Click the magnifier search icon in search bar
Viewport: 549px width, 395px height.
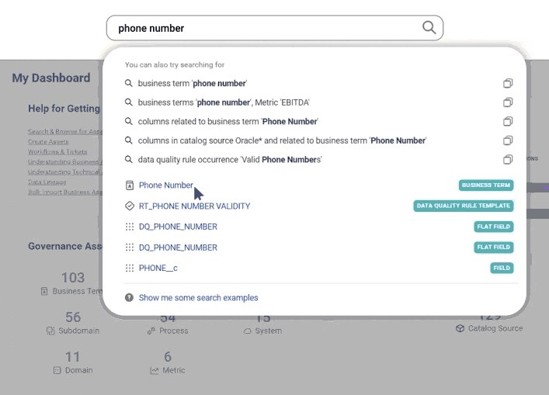coord(429,28)
